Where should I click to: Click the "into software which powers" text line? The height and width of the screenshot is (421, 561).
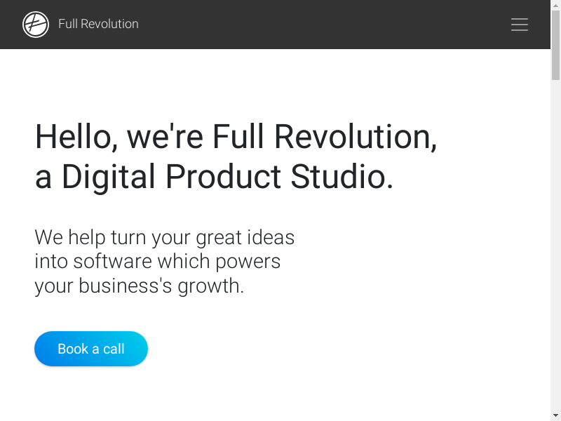coord(157,262)
